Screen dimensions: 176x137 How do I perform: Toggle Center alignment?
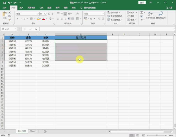coord(62,19)
